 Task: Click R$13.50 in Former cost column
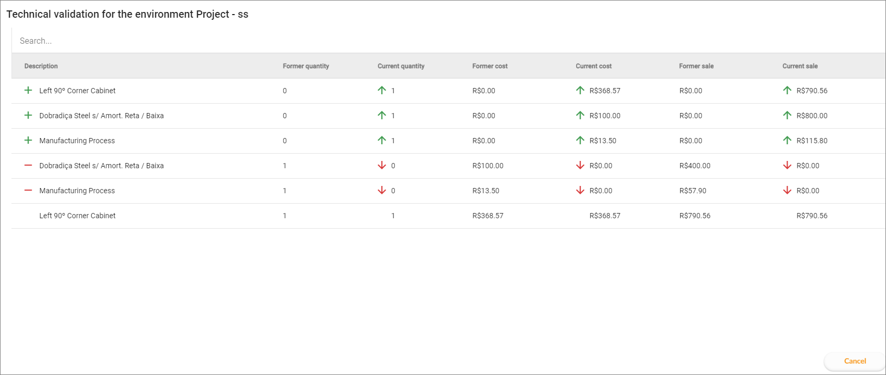pyautogui.click(x=486, y=191)
